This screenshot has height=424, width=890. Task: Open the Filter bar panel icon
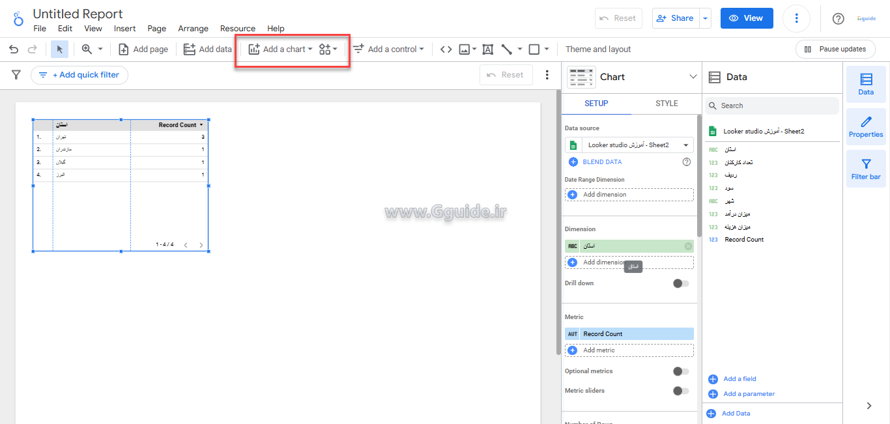pos(865,168)
